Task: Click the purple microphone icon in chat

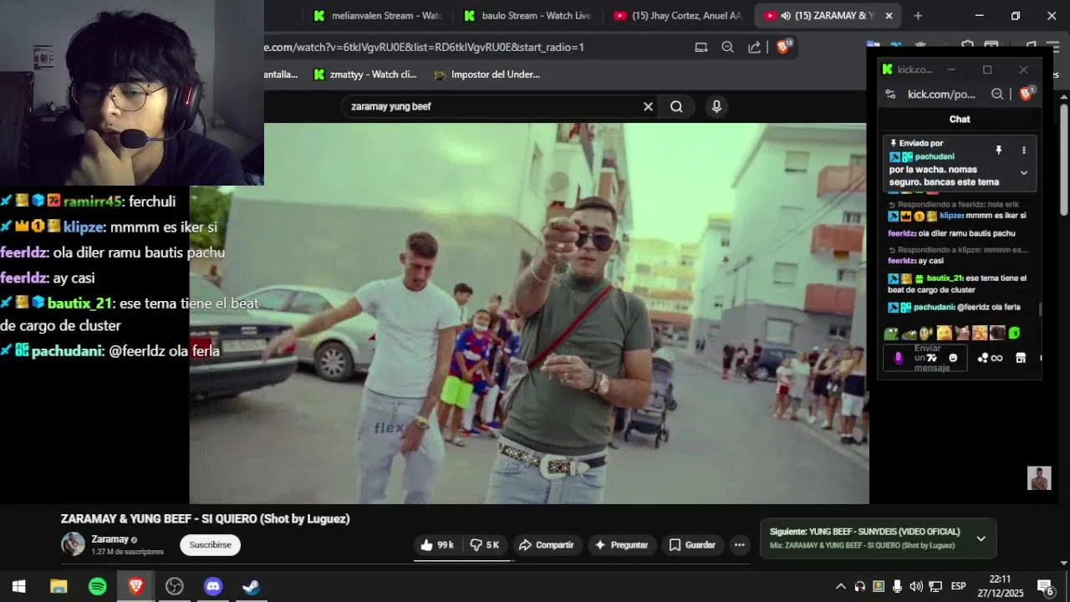Action: click(x=899, y=358)
